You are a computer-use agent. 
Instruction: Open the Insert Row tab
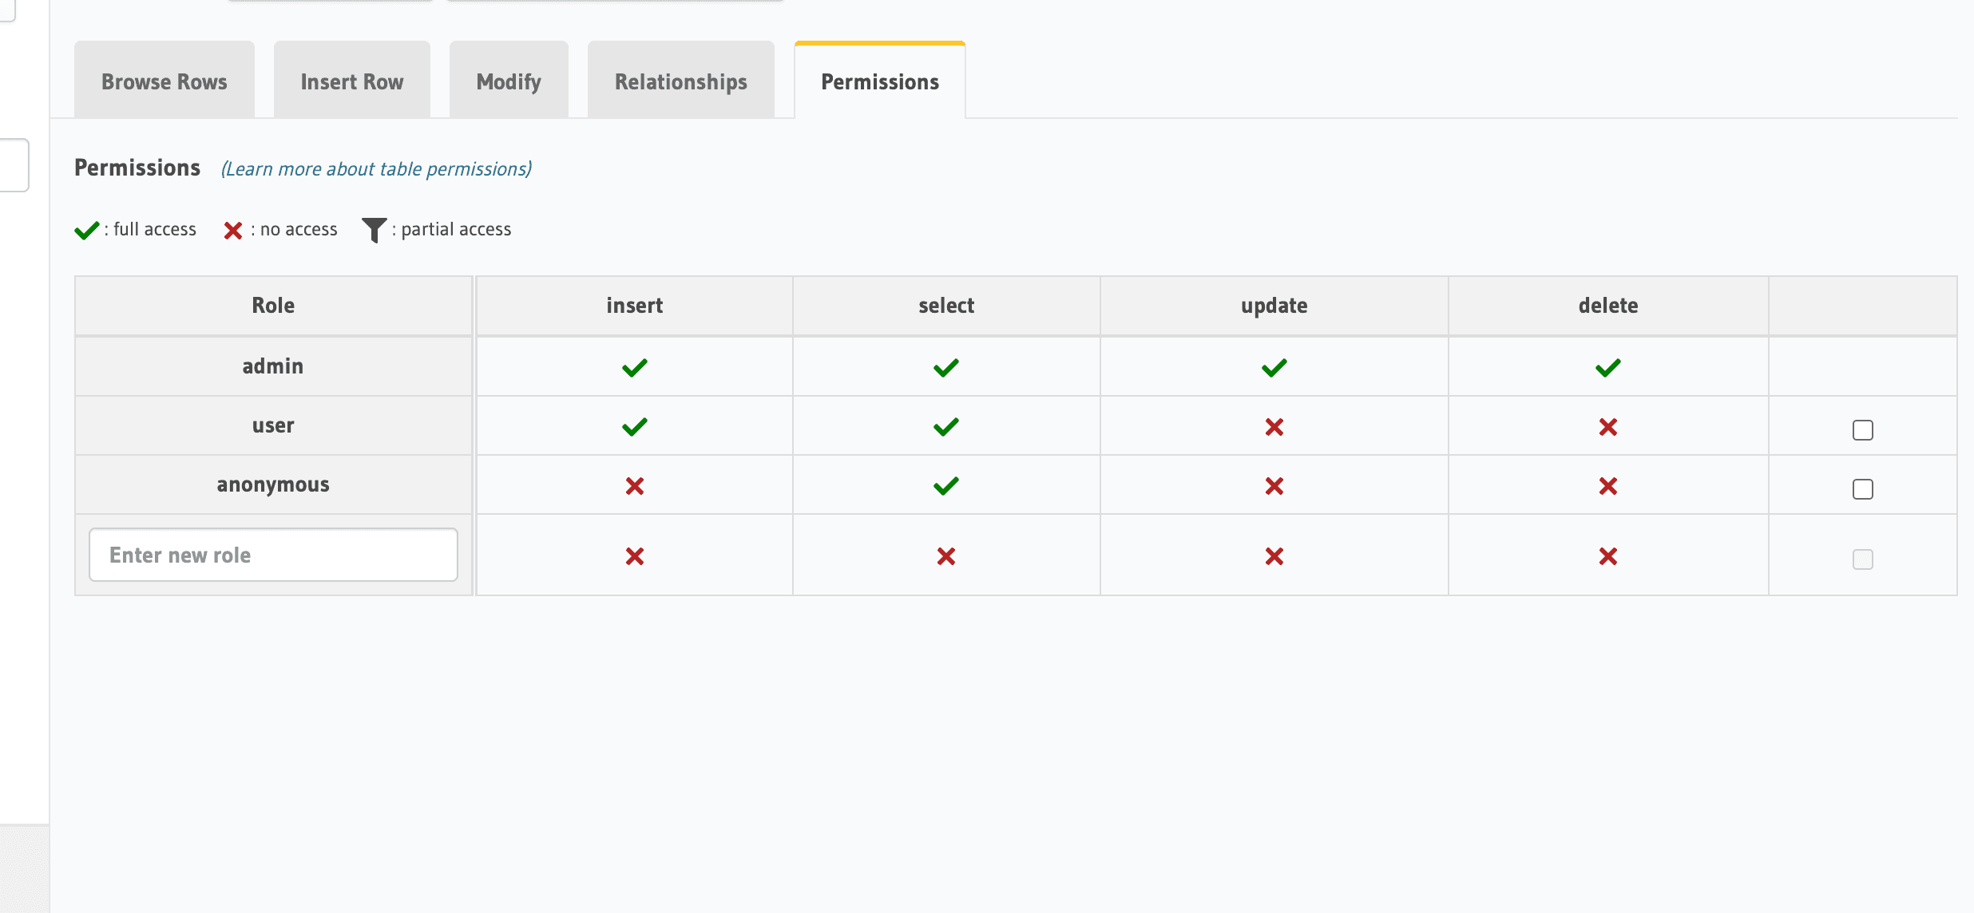coord(351,80)
